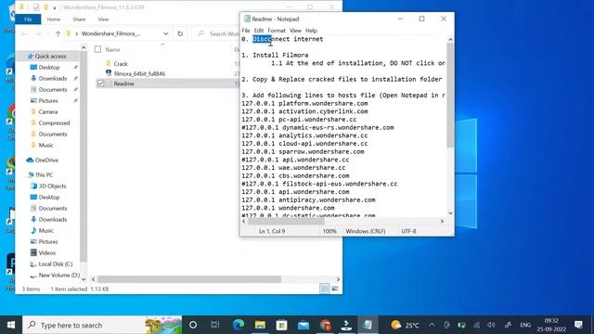Open Microsoft Store from taskbar

281,325
